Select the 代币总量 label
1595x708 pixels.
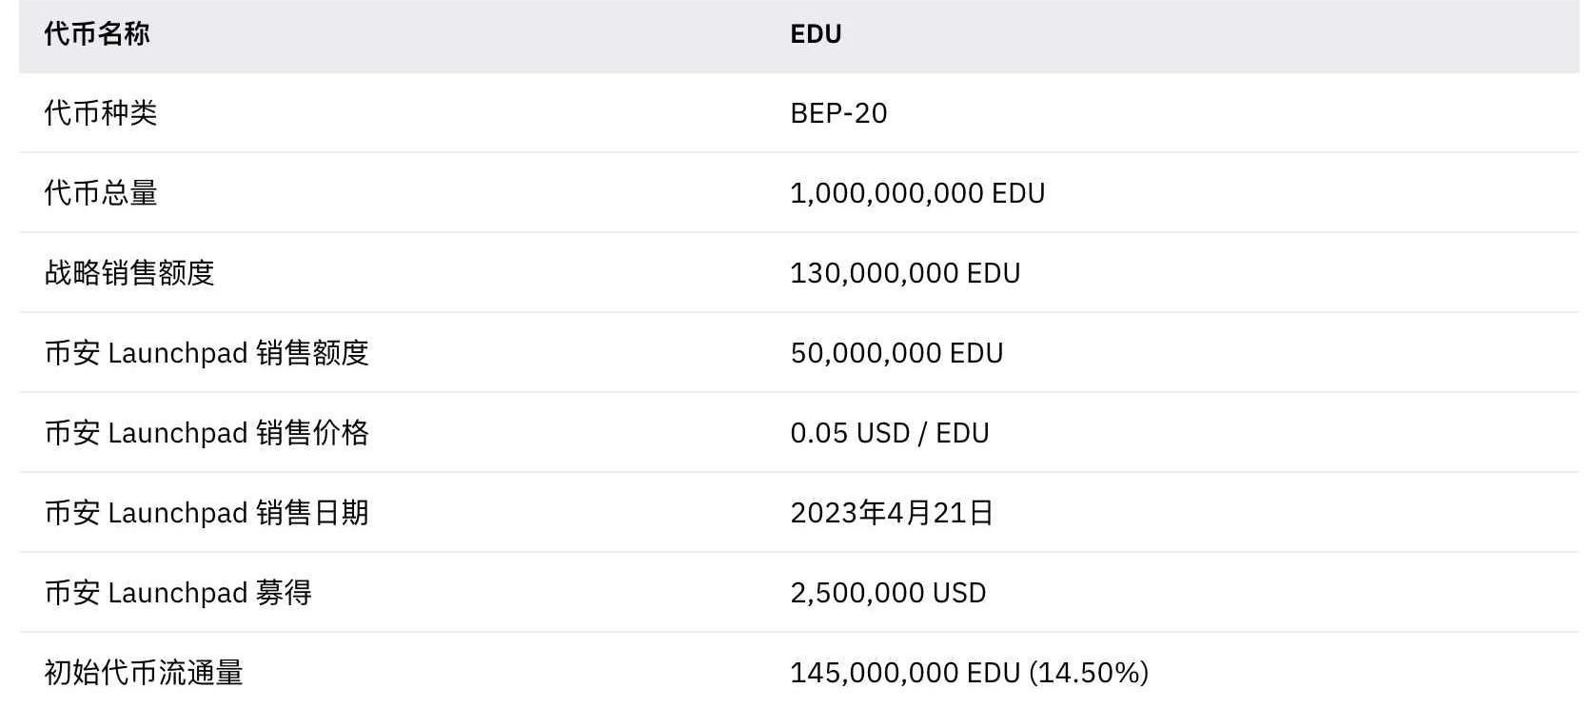coord(101,193)
